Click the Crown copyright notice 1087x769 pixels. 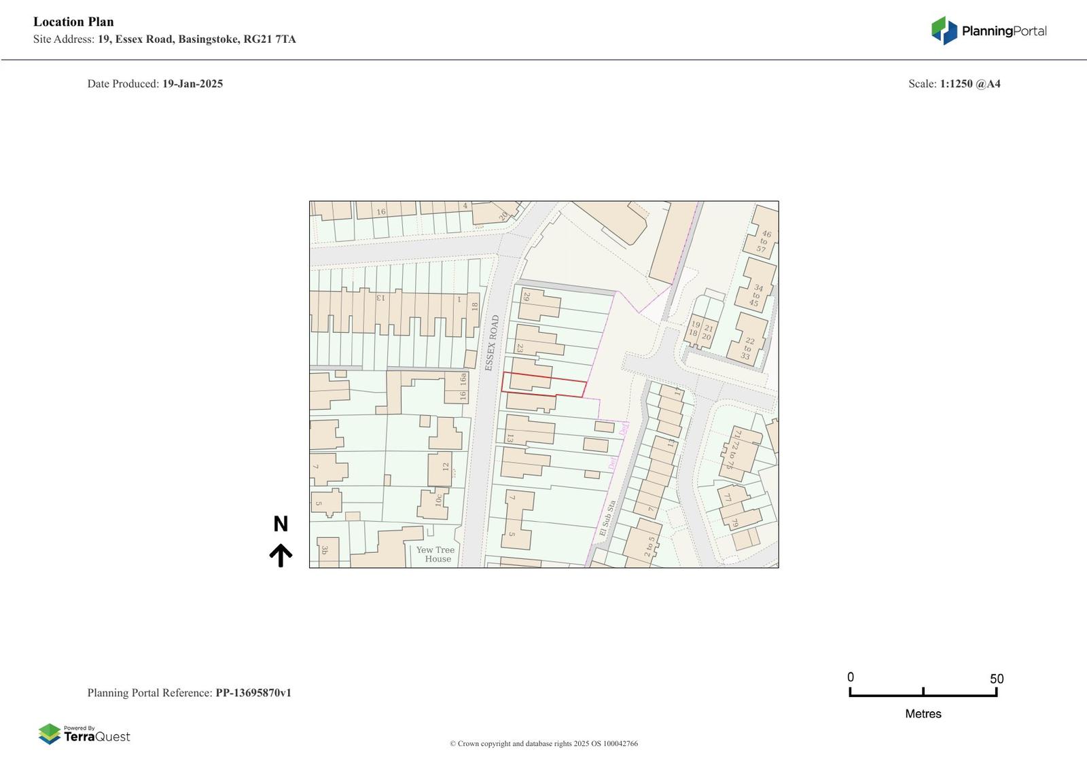click(x=543, y=744)
